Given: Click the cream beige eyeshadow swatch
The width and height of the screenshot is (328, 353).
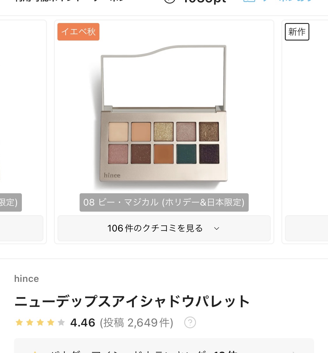Looking at the screenshot, I should pyautogui.click(x=118, y=131).
